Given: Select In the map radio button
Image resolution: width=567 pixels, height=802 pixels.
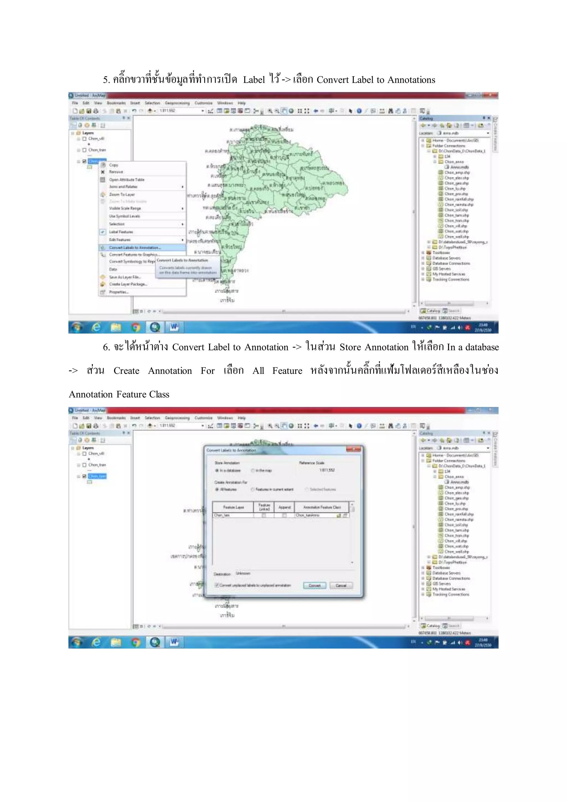Looking at the screenshot, I should point(253,471).
